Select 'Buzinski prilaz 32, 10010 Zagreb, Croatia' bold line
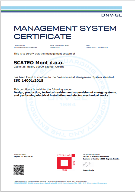135x192 pixels. click(101, 159)
